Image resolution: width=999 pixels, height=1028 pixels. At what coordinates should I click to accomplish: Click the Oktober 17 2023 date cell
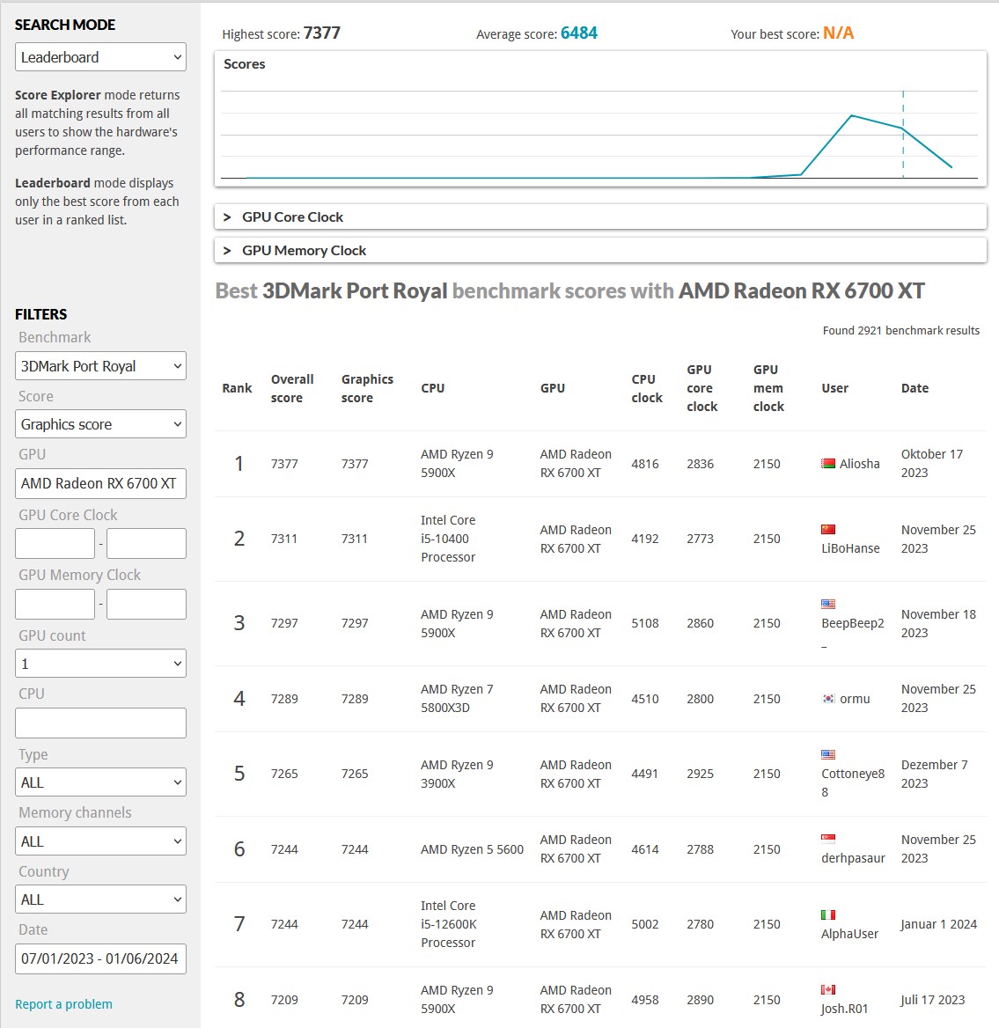(x=931, y=464)
